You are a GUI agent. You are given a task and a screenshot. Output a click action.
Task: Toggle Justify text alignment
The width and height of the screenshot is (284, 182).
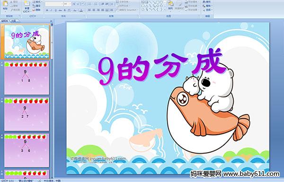click(x=103, y=10)
